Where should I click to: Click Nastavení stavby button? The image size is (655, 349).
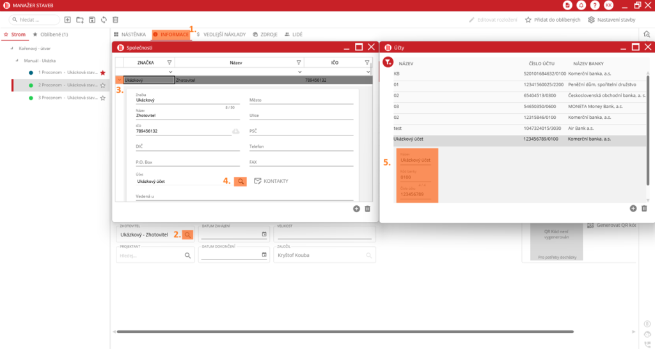tap(612, 20)
